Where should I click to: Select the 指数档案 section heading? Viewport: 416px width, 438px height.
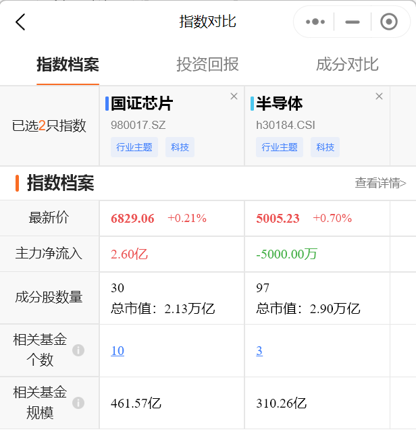[x=60, y=184]
